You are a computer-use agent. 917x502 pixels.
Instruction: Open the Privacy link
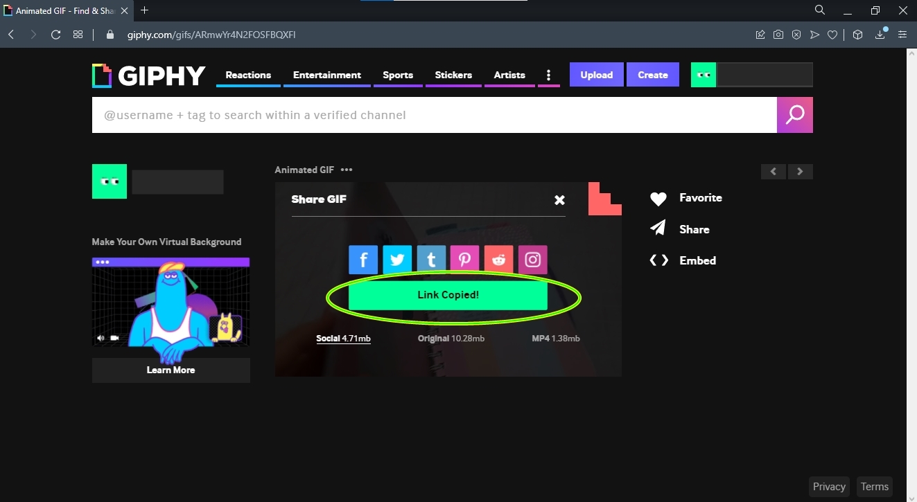tap(829, 487)
